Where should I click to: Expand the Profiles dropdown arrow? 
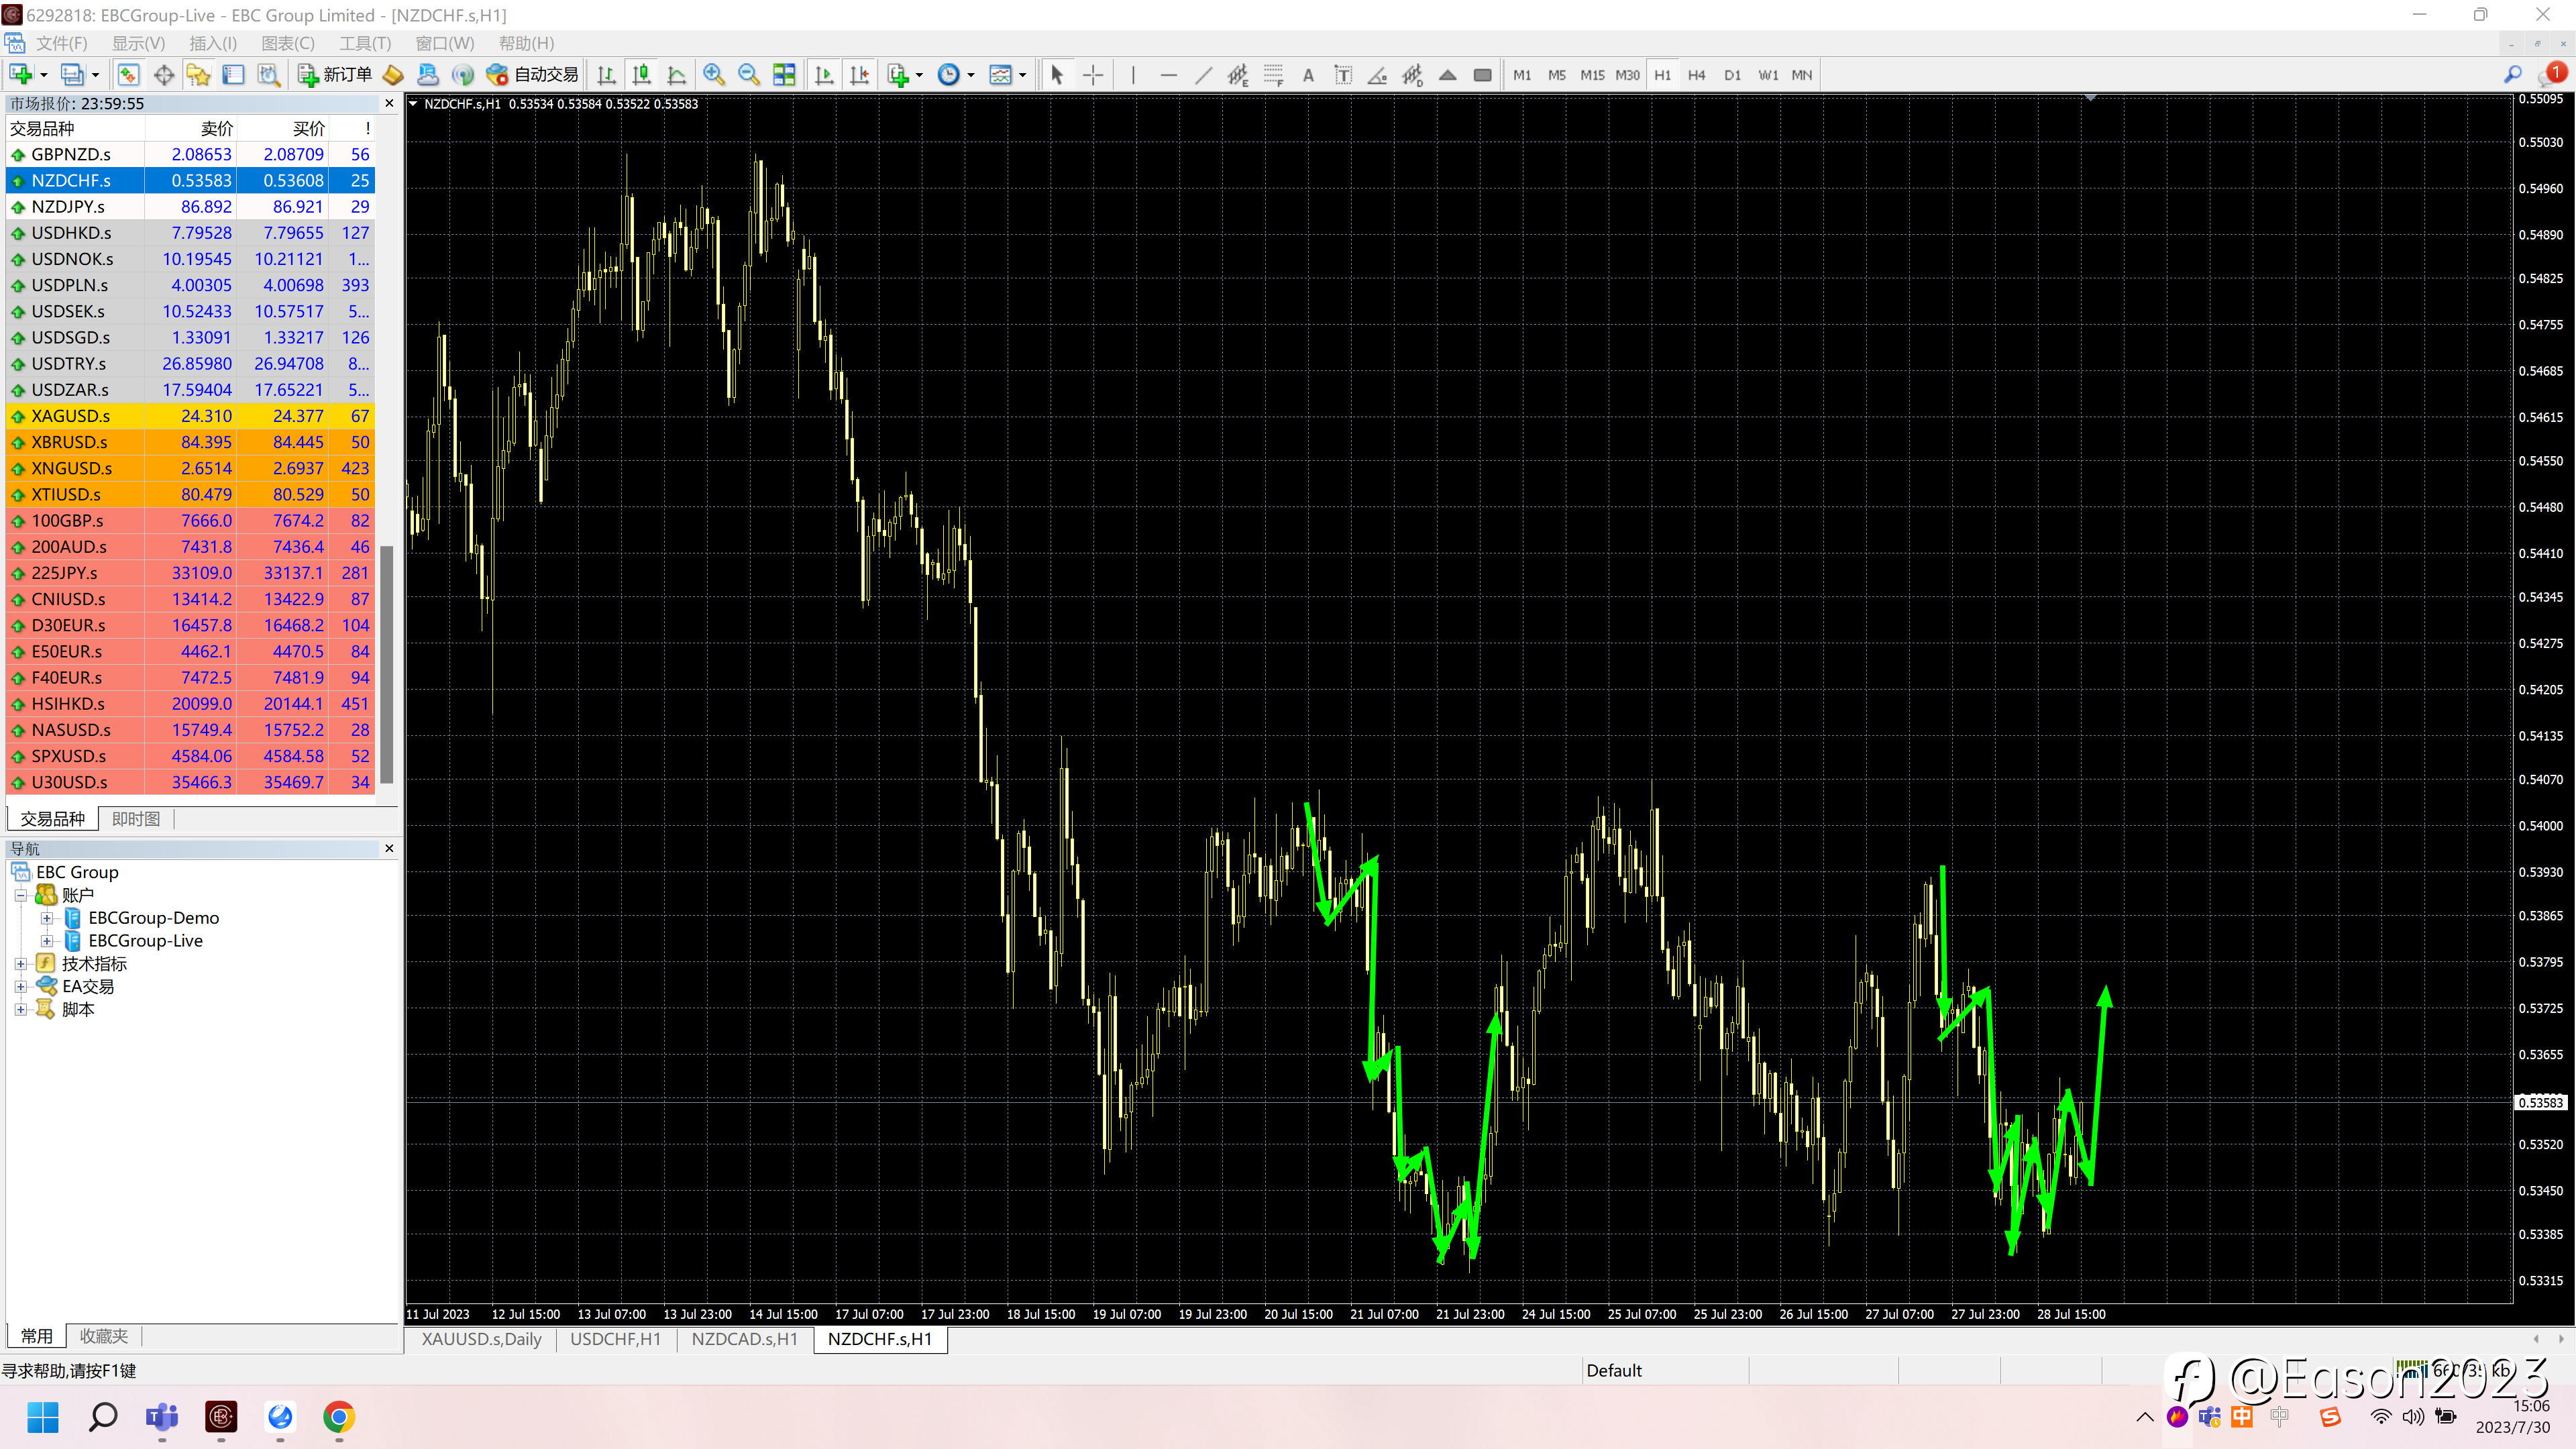[x=95, y=75]
